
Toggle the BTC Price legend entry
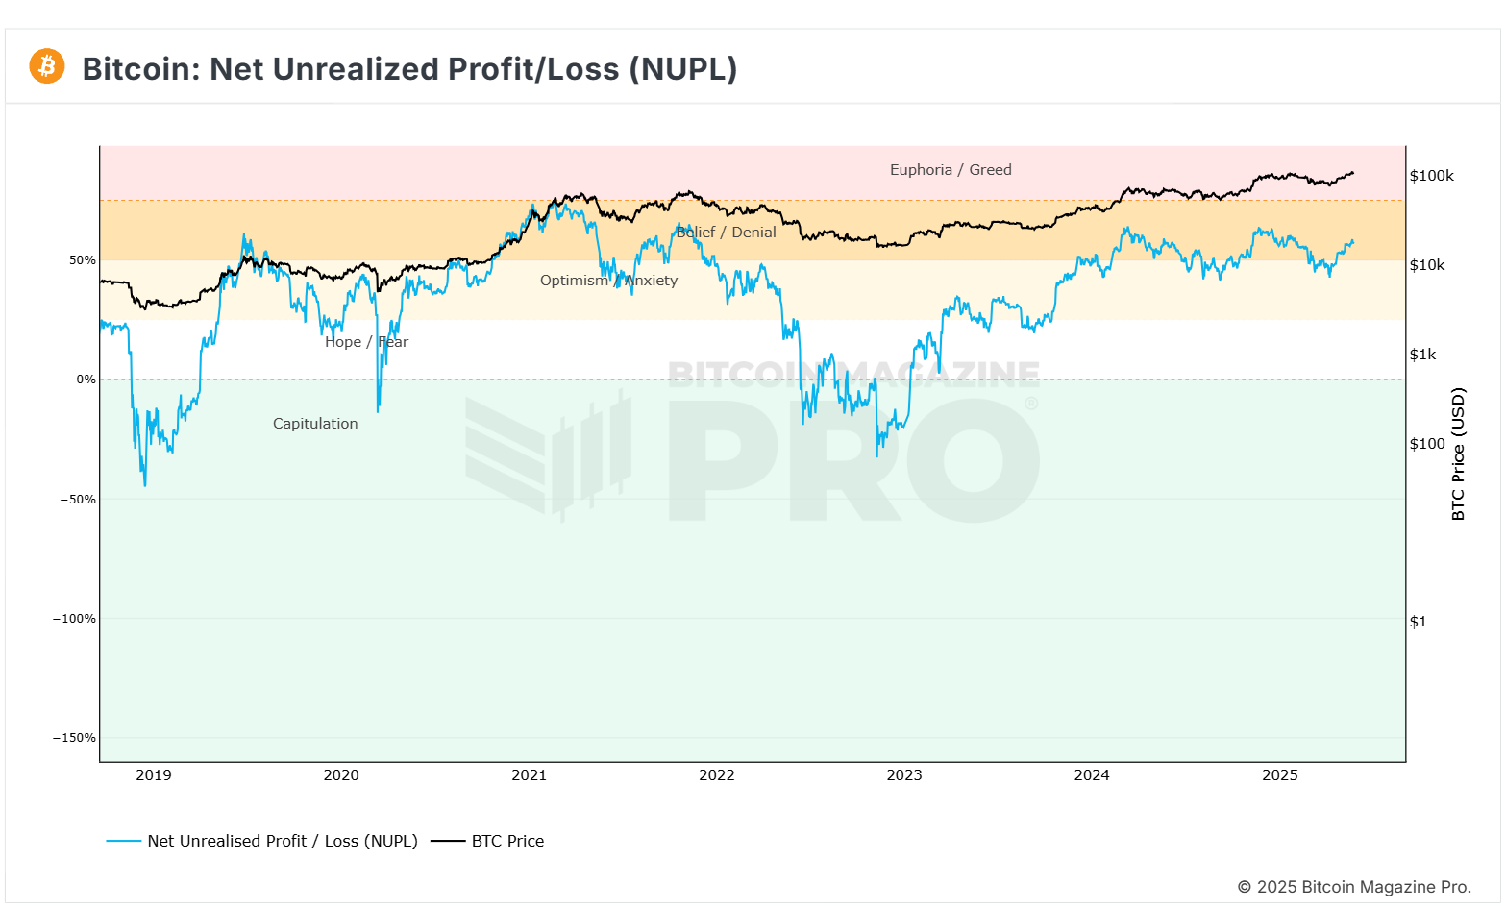pos(507,841)
